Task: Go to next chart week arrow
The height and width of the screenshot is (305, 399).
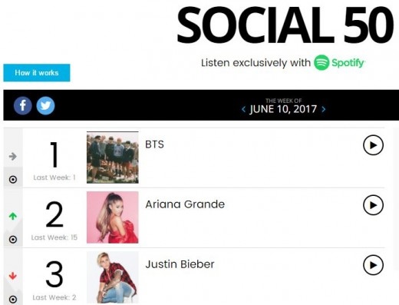Action: tap(324, 109)
